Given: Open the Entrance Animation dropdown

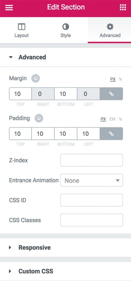Looking at the screenshot, I should 92,180.
